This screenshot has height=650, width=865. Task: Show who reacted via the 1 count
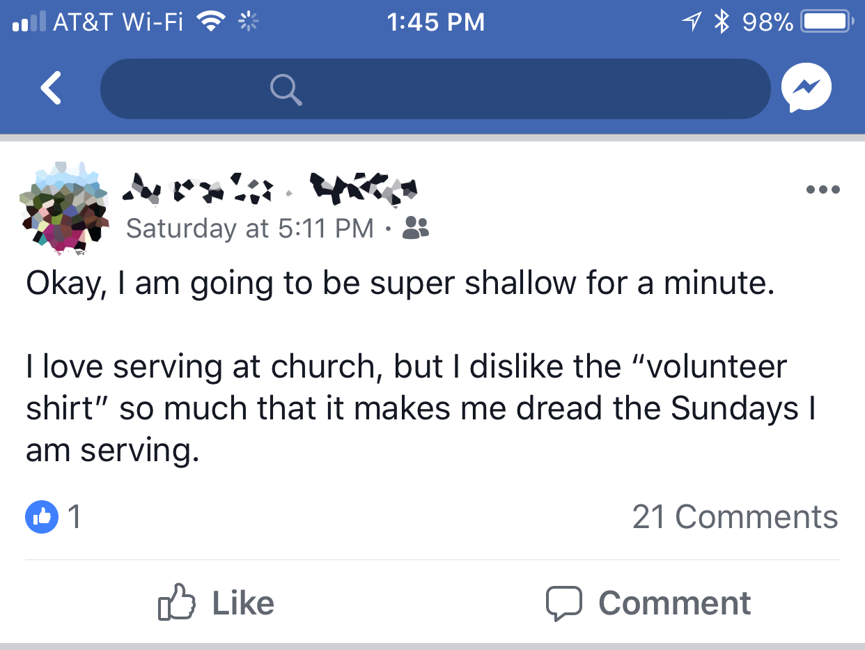pyautogui.click(x=74, y=517)
